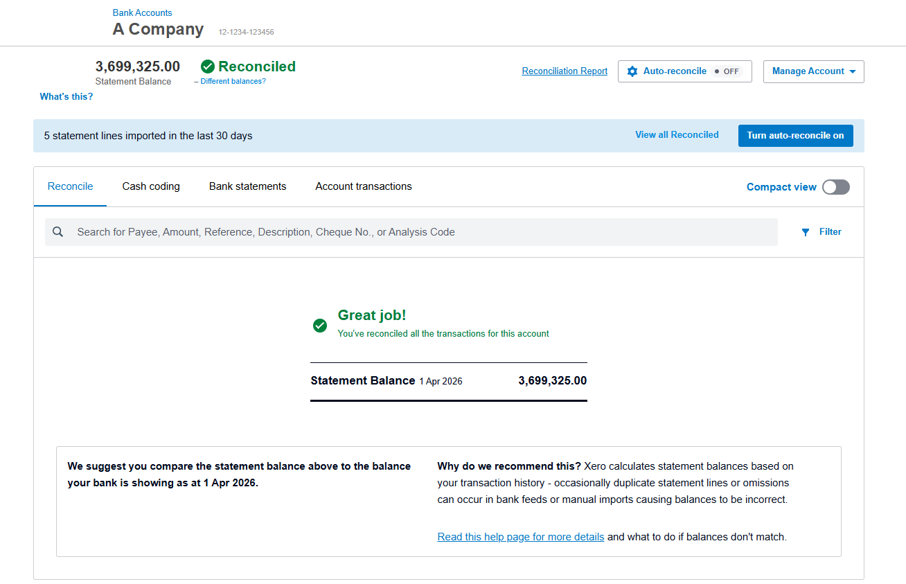Click green checkmark next to Great job

(320, 325)
